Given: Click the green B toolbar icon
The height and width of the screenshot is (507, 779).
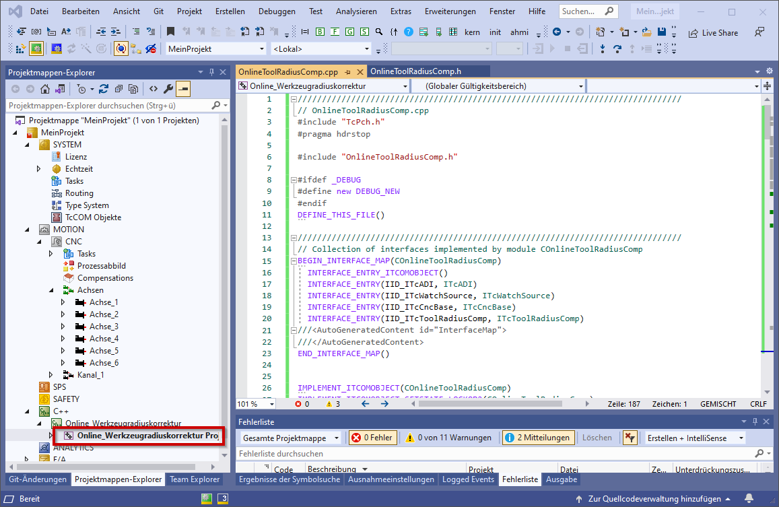Looking at the screenshot, I should pos(320,32).
